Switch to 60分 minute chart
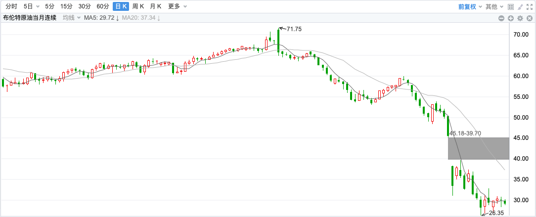 [x=103, y=6]
